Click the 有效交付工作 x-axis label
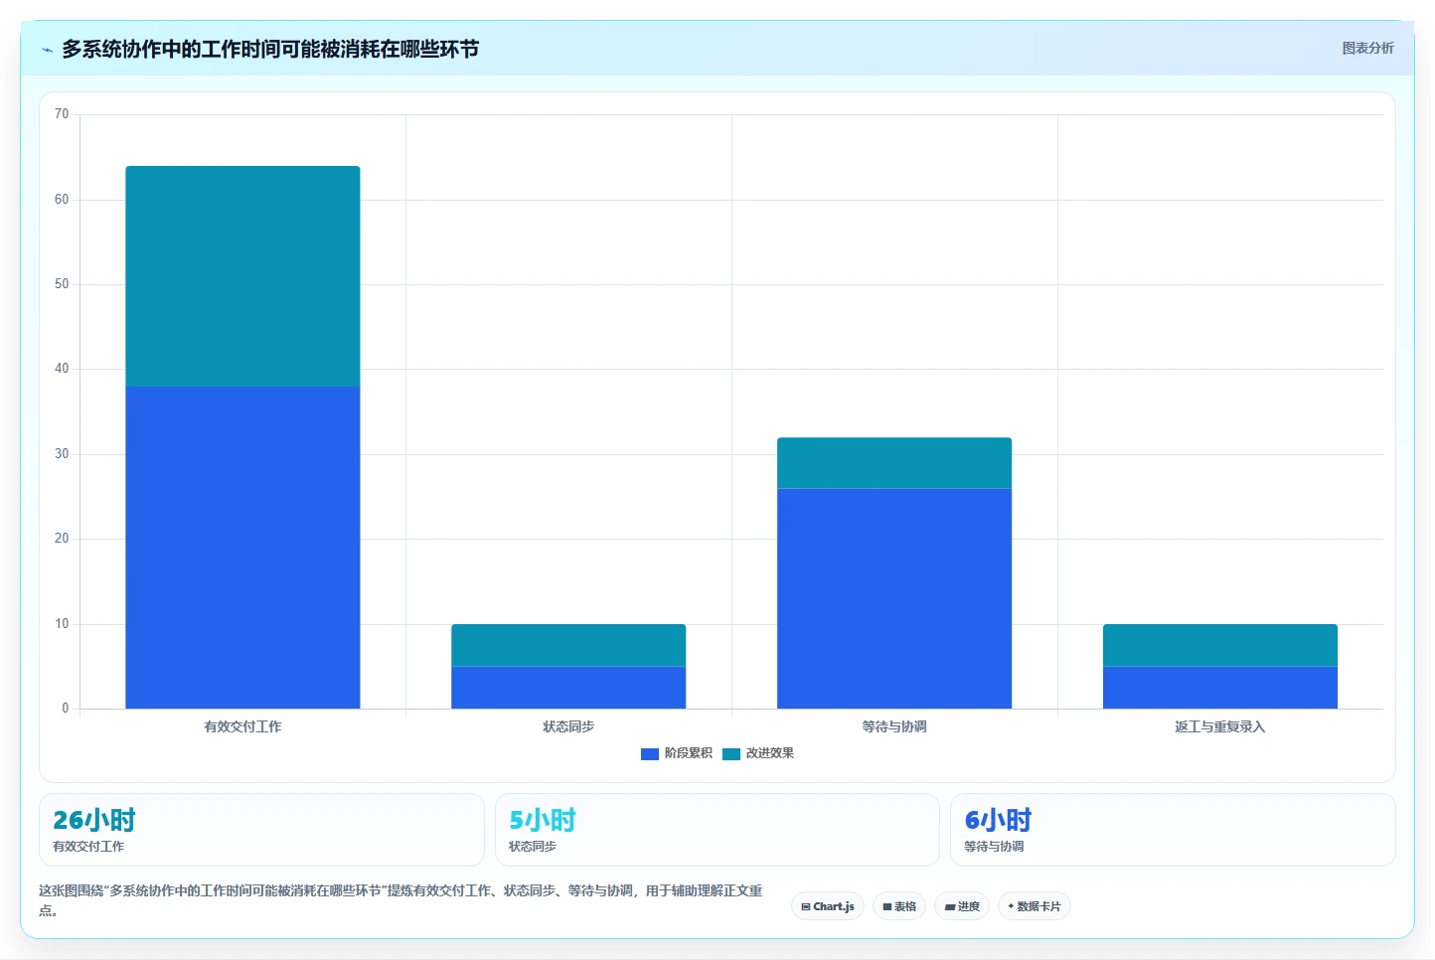This screenshot has height=960, width=1435. [242, 726]
